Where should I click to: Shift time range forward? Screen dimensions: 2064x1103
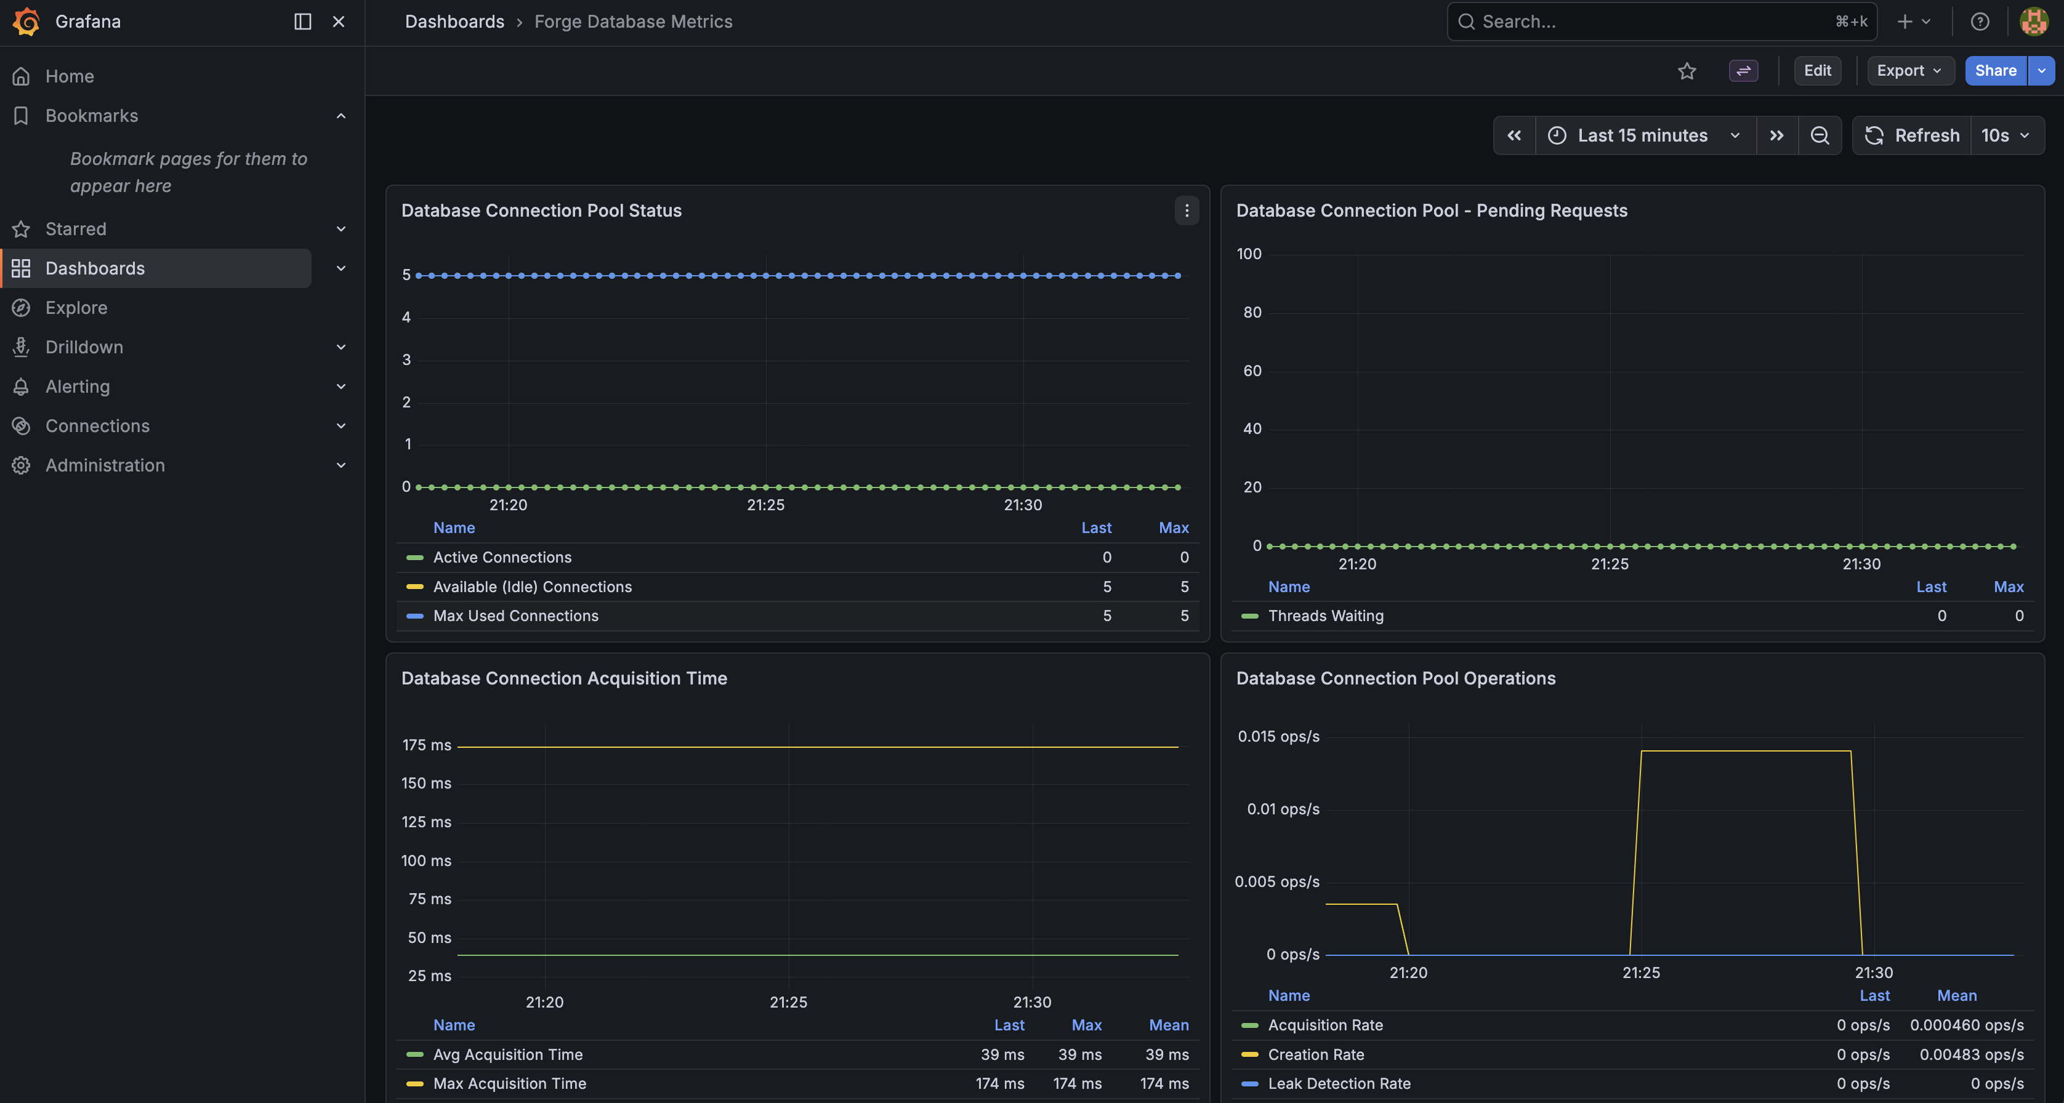[1776, 135]
